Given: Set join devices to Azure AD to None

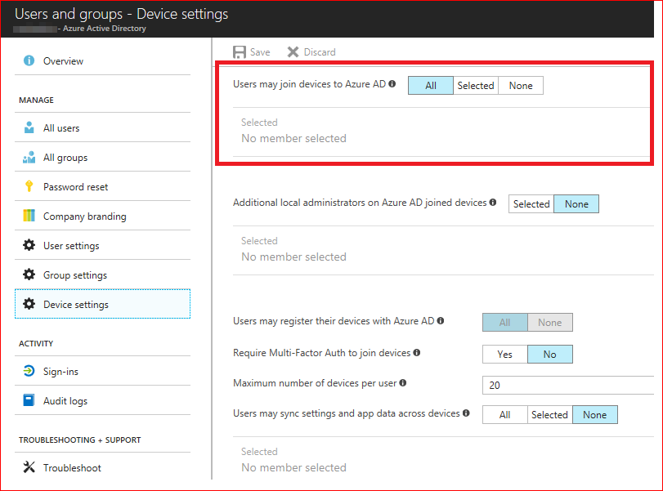Looking at the screenshot, I should (x=521, y=86).
